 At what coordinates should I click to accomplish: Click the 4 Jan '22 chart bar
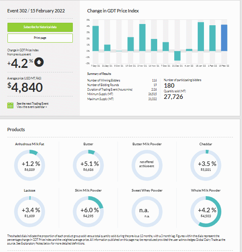click(189, 50)
